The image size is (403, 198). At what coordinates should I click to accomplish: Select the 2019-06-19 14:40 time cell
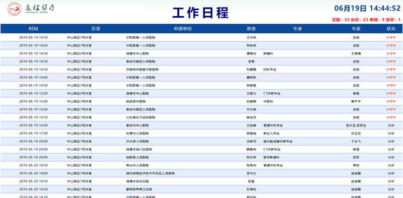pyautogui.click(x=33, y=78)
